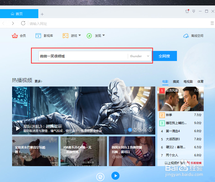Viewport: 215px width, 182px height.
Task: Click the 全网搜 search button
Action: pos(164,56)
